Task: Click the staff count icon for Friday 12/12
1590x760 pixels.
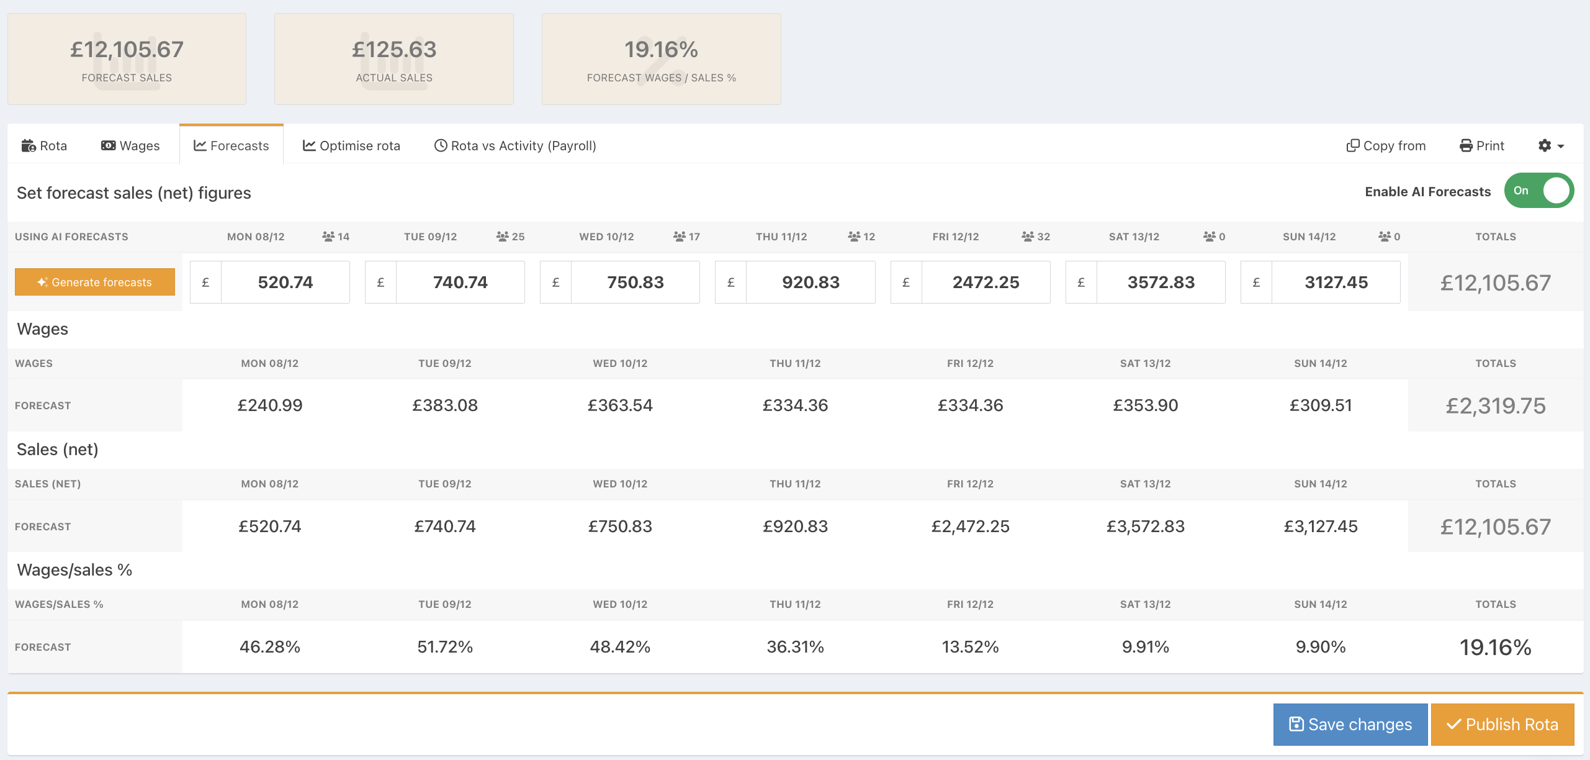Action: point(1028,237)
